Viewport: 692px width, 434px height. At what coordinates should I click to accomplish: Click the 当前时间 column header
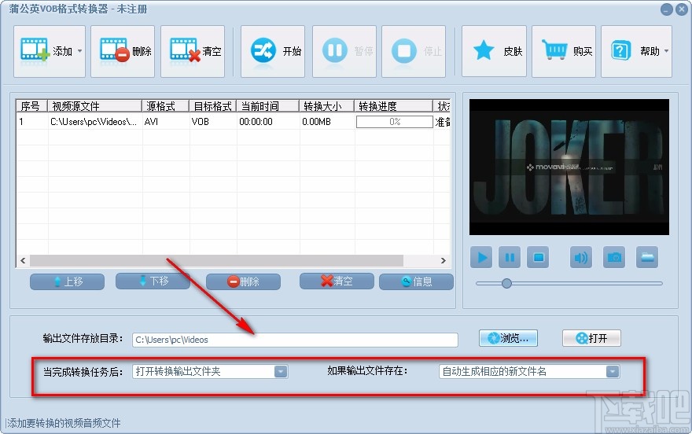coord(268,106)
